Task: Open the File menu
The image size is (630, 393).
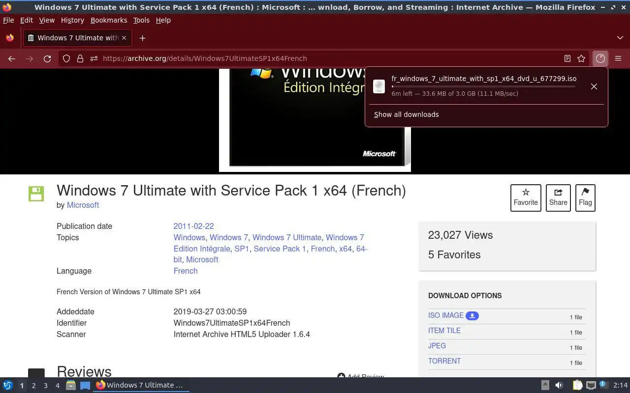Action: [8, 20]
